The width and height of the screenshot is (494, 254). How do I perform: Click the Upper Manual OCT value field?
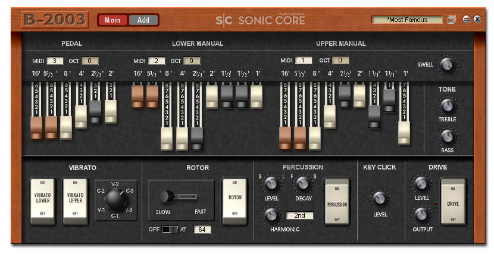tap(340, 60)
